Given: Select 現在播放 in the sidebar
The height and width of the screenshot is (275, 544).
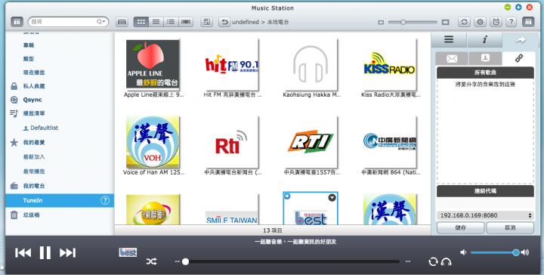Looking at the screenshot, I should point(34,73).
